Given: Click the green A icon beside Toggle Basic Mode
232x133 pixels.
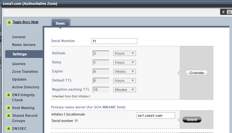Looking at the screenshot, I should click(x=9, y=22).
